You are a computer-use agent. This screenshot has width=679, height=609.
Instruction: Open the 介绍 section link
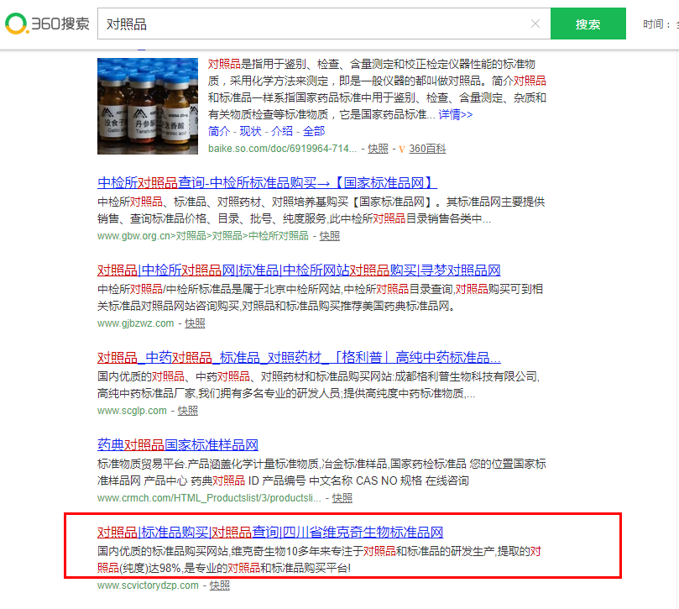point(282,131)
